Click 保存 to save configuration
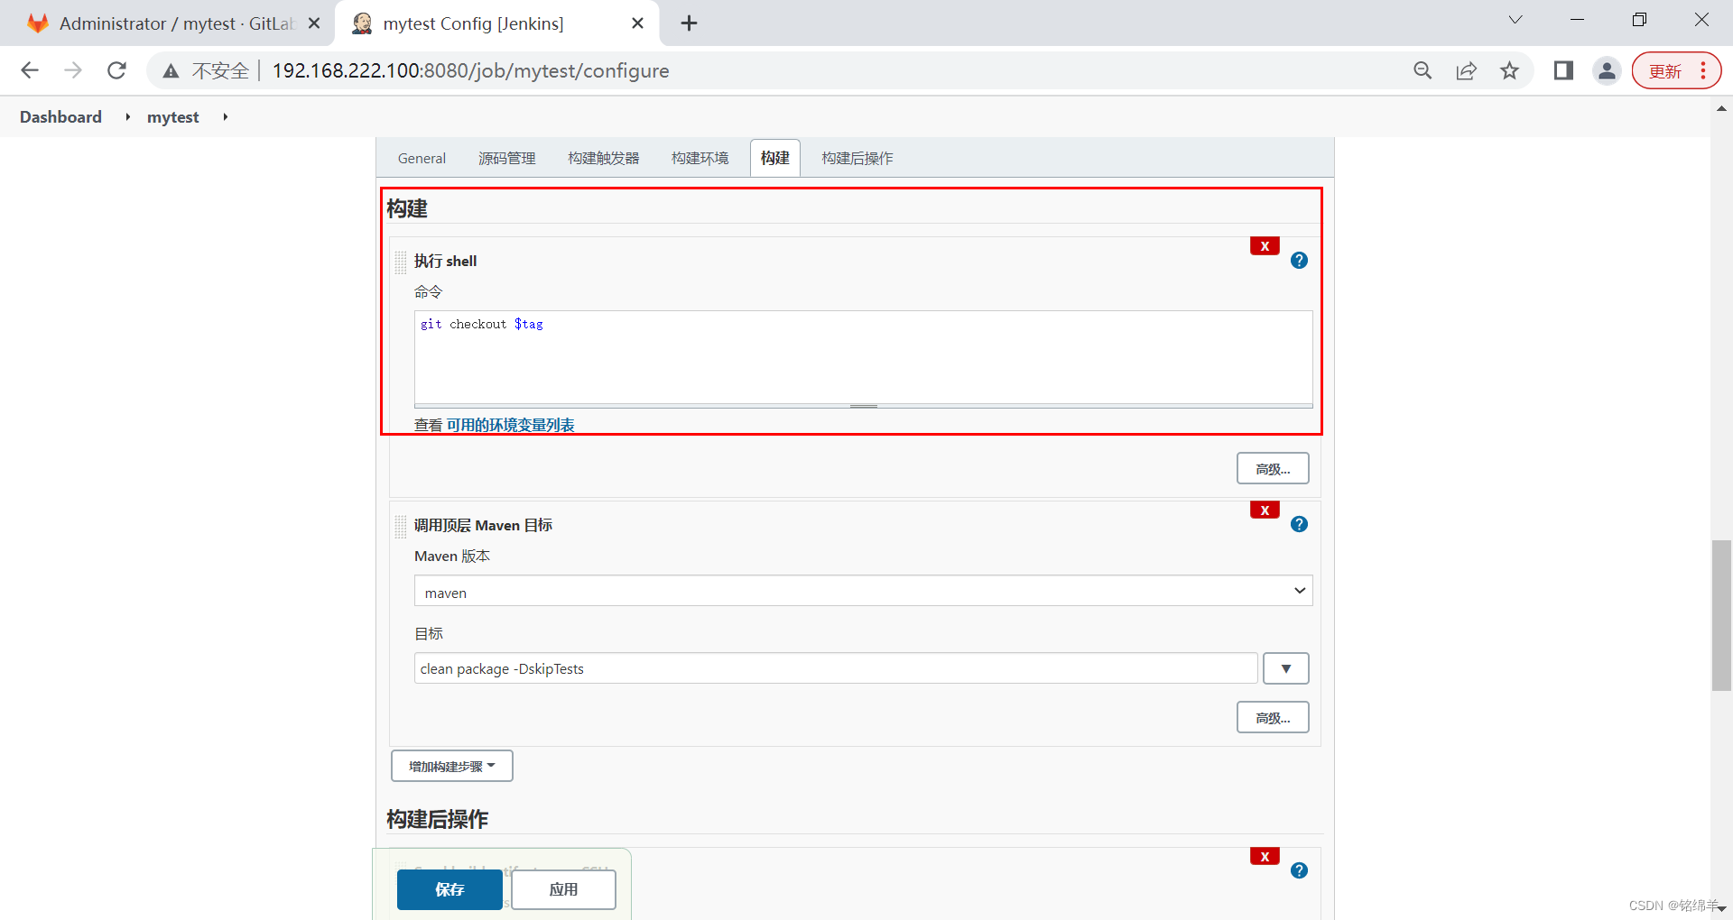 tap(449, 889)
